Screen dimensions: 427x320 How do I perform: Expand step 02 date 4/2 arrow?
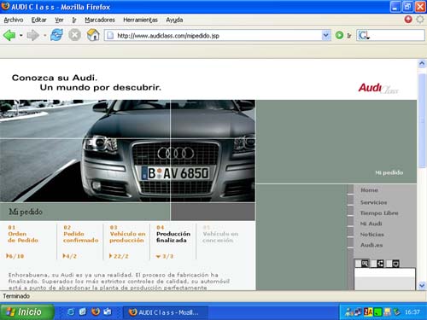pyautogui.click(x=64, y=256)
